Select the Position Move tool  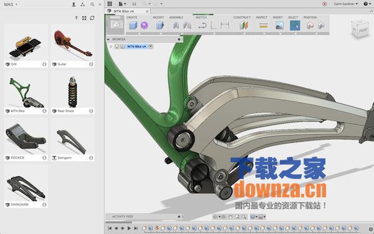pos(310,26)
